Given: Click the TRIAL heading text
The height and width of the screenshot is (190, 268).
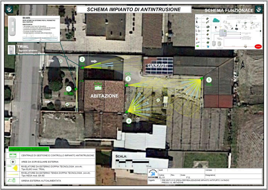Looking at the screenshot, I should [x=23, y=46].
